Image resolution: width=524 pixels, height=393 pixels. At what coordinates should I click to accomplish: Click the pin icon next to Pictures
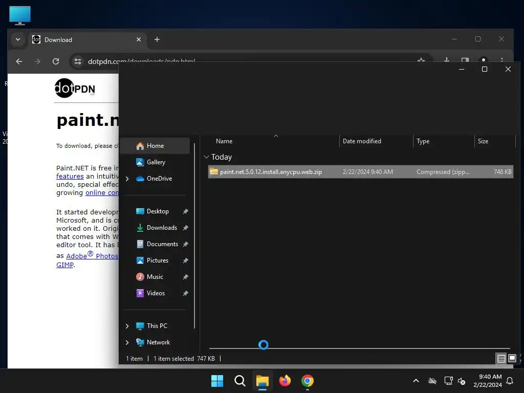[x=185, y=260]
